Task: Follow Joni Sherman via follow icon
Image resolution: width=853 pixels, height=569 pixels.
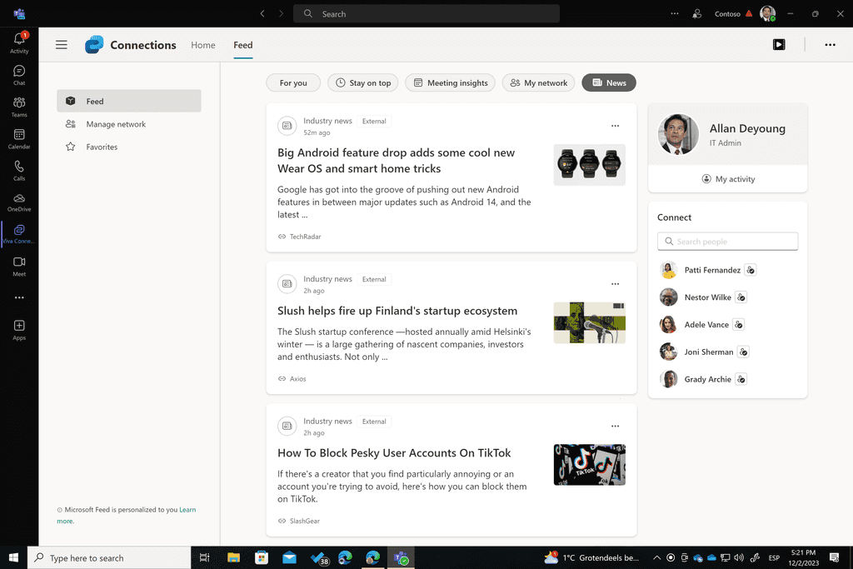Action: click(743, 352)
